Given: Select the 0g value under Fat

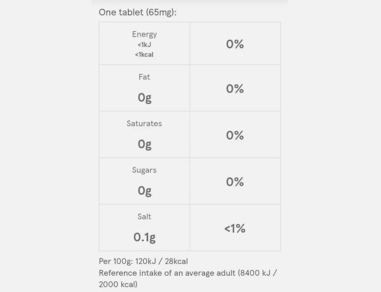Looking at the screenshot, I should point(144,98).
